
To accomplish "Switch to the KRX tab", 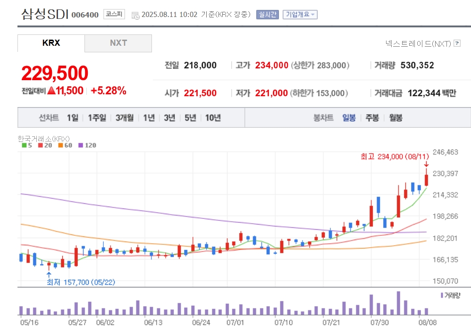I will coord(51,43).
